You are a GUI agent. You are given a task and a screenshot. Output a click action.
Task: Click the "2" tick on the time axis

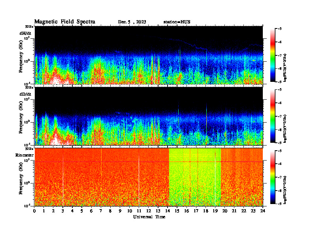point(53,211)
